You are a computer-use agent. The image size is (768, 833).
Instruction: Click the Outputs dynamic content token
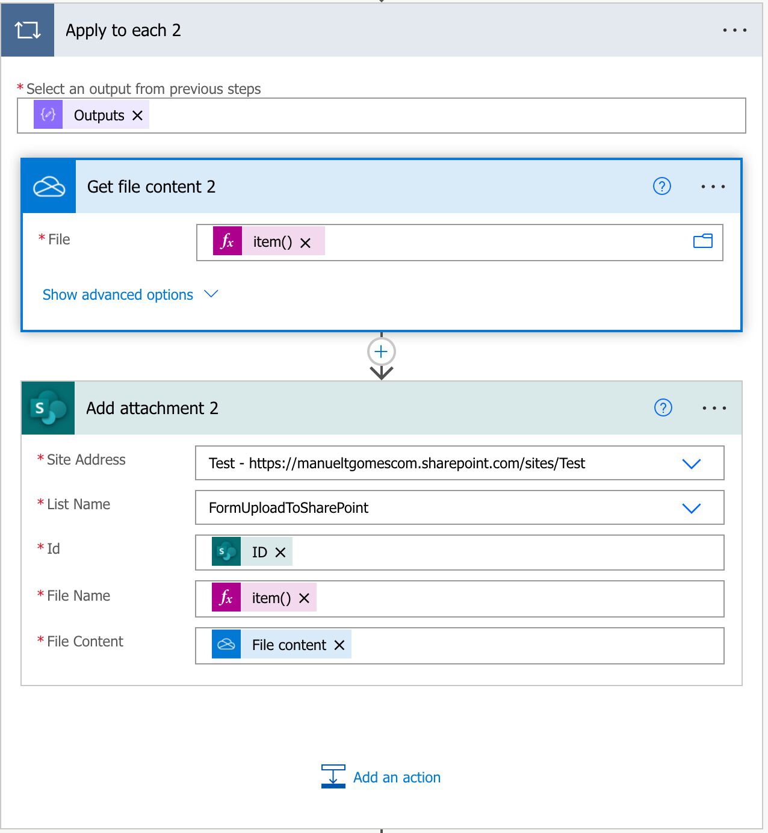[x=99, y=114]
